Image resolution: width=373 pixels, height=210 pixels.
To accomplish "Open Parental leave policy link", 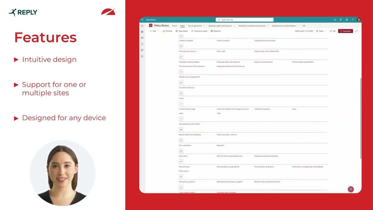I will [x=184, y=167].
